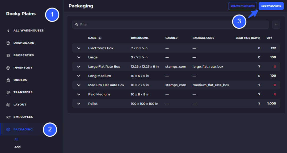Expand the Large packaging row
This screenshot has height=153, width=287.
[79, 57]
